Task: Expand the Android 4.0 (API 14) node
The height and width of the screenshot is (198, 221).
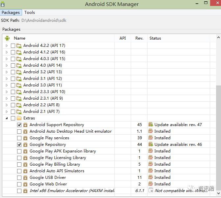Action: pos(7,65)
